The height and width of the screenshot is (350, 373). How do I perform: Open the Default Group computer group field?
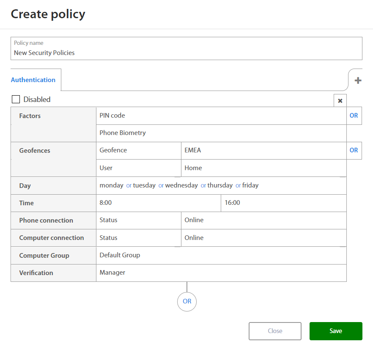221,255
